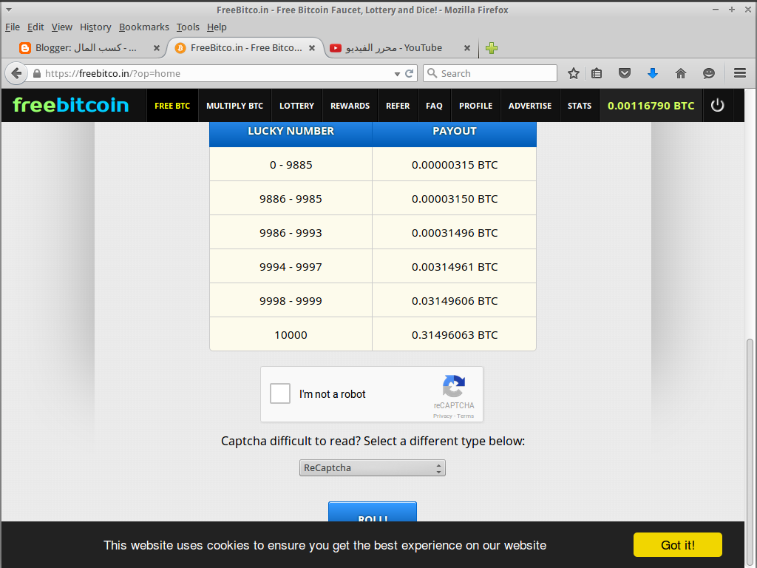Open the Bookmarks menu
Viewport: 757px width, 568px height.
pyautogui.click(x=144, y=27)
